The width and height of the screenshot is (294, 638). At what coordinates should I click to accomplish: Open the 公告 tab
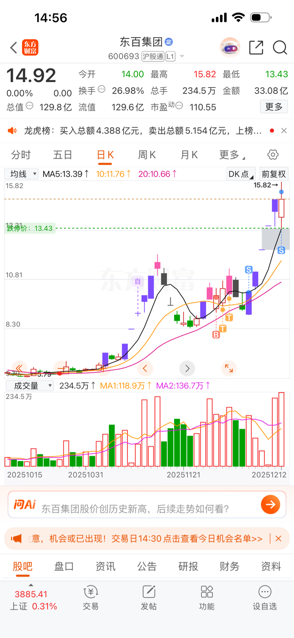click(x=147, y=567)
